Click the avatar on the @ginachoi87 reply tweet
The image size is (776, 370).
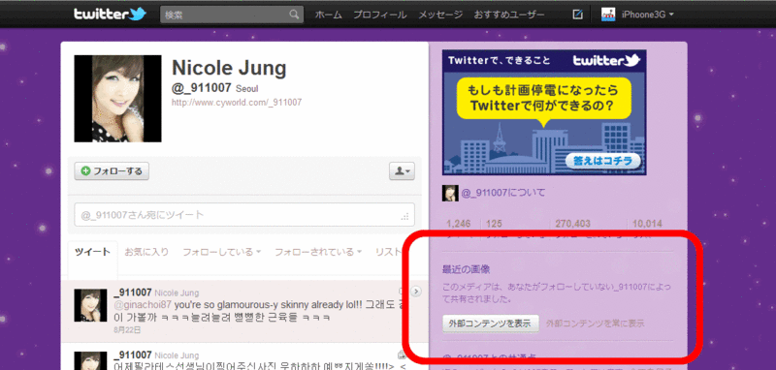tap(90, 306)
